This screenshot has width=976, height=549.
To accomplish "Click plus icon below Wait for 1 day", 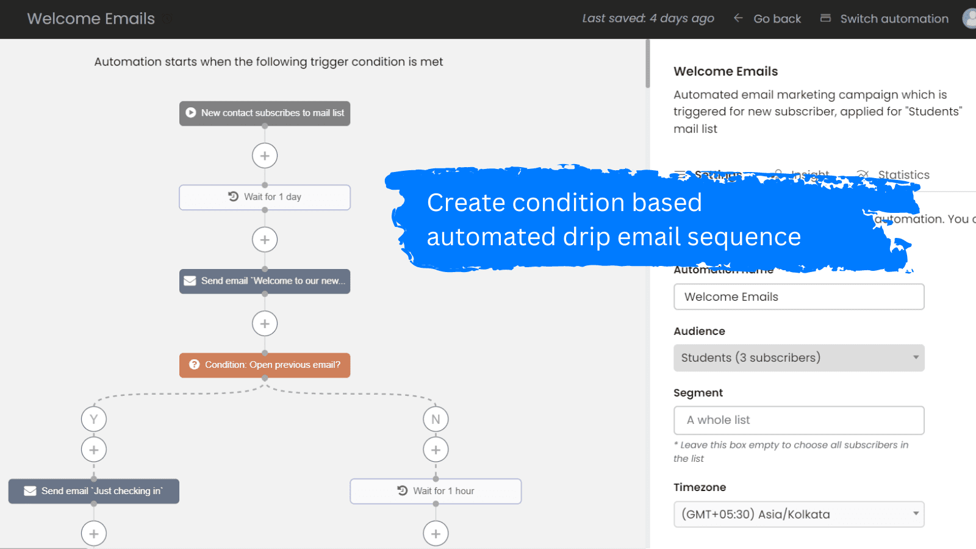I will click(265, 240).
